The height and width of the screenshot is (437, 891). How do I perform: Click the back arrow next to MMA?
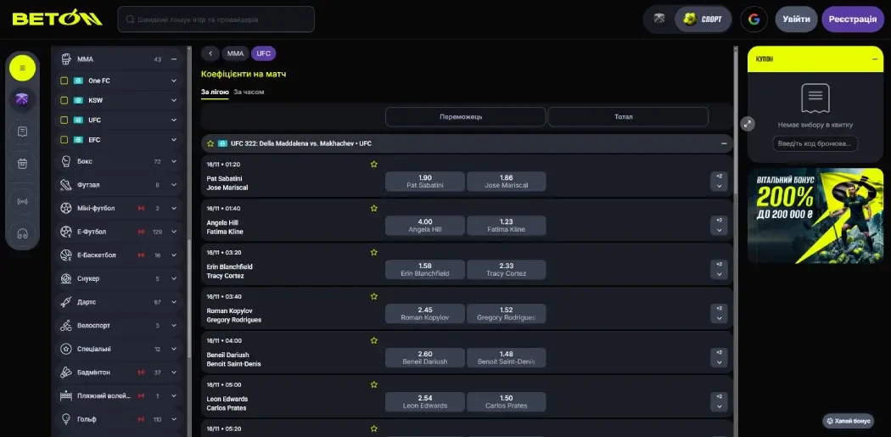(210, 53)
